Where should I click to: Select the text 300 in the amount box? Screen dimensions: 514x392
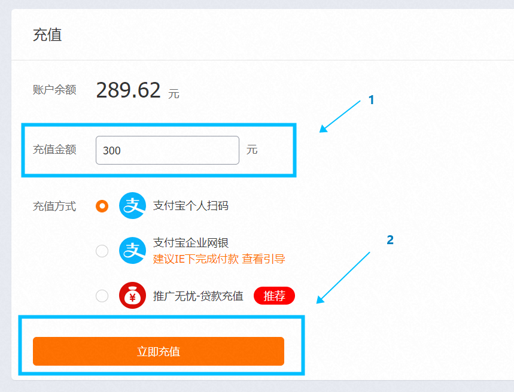(x=114, y=150)
